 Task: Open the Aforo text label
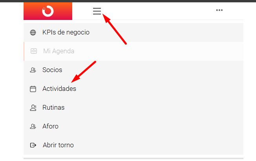pos(50,126)
